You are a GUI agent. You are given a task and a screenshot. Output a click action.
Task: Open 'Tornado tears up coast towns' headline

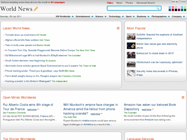click(21, 35)
